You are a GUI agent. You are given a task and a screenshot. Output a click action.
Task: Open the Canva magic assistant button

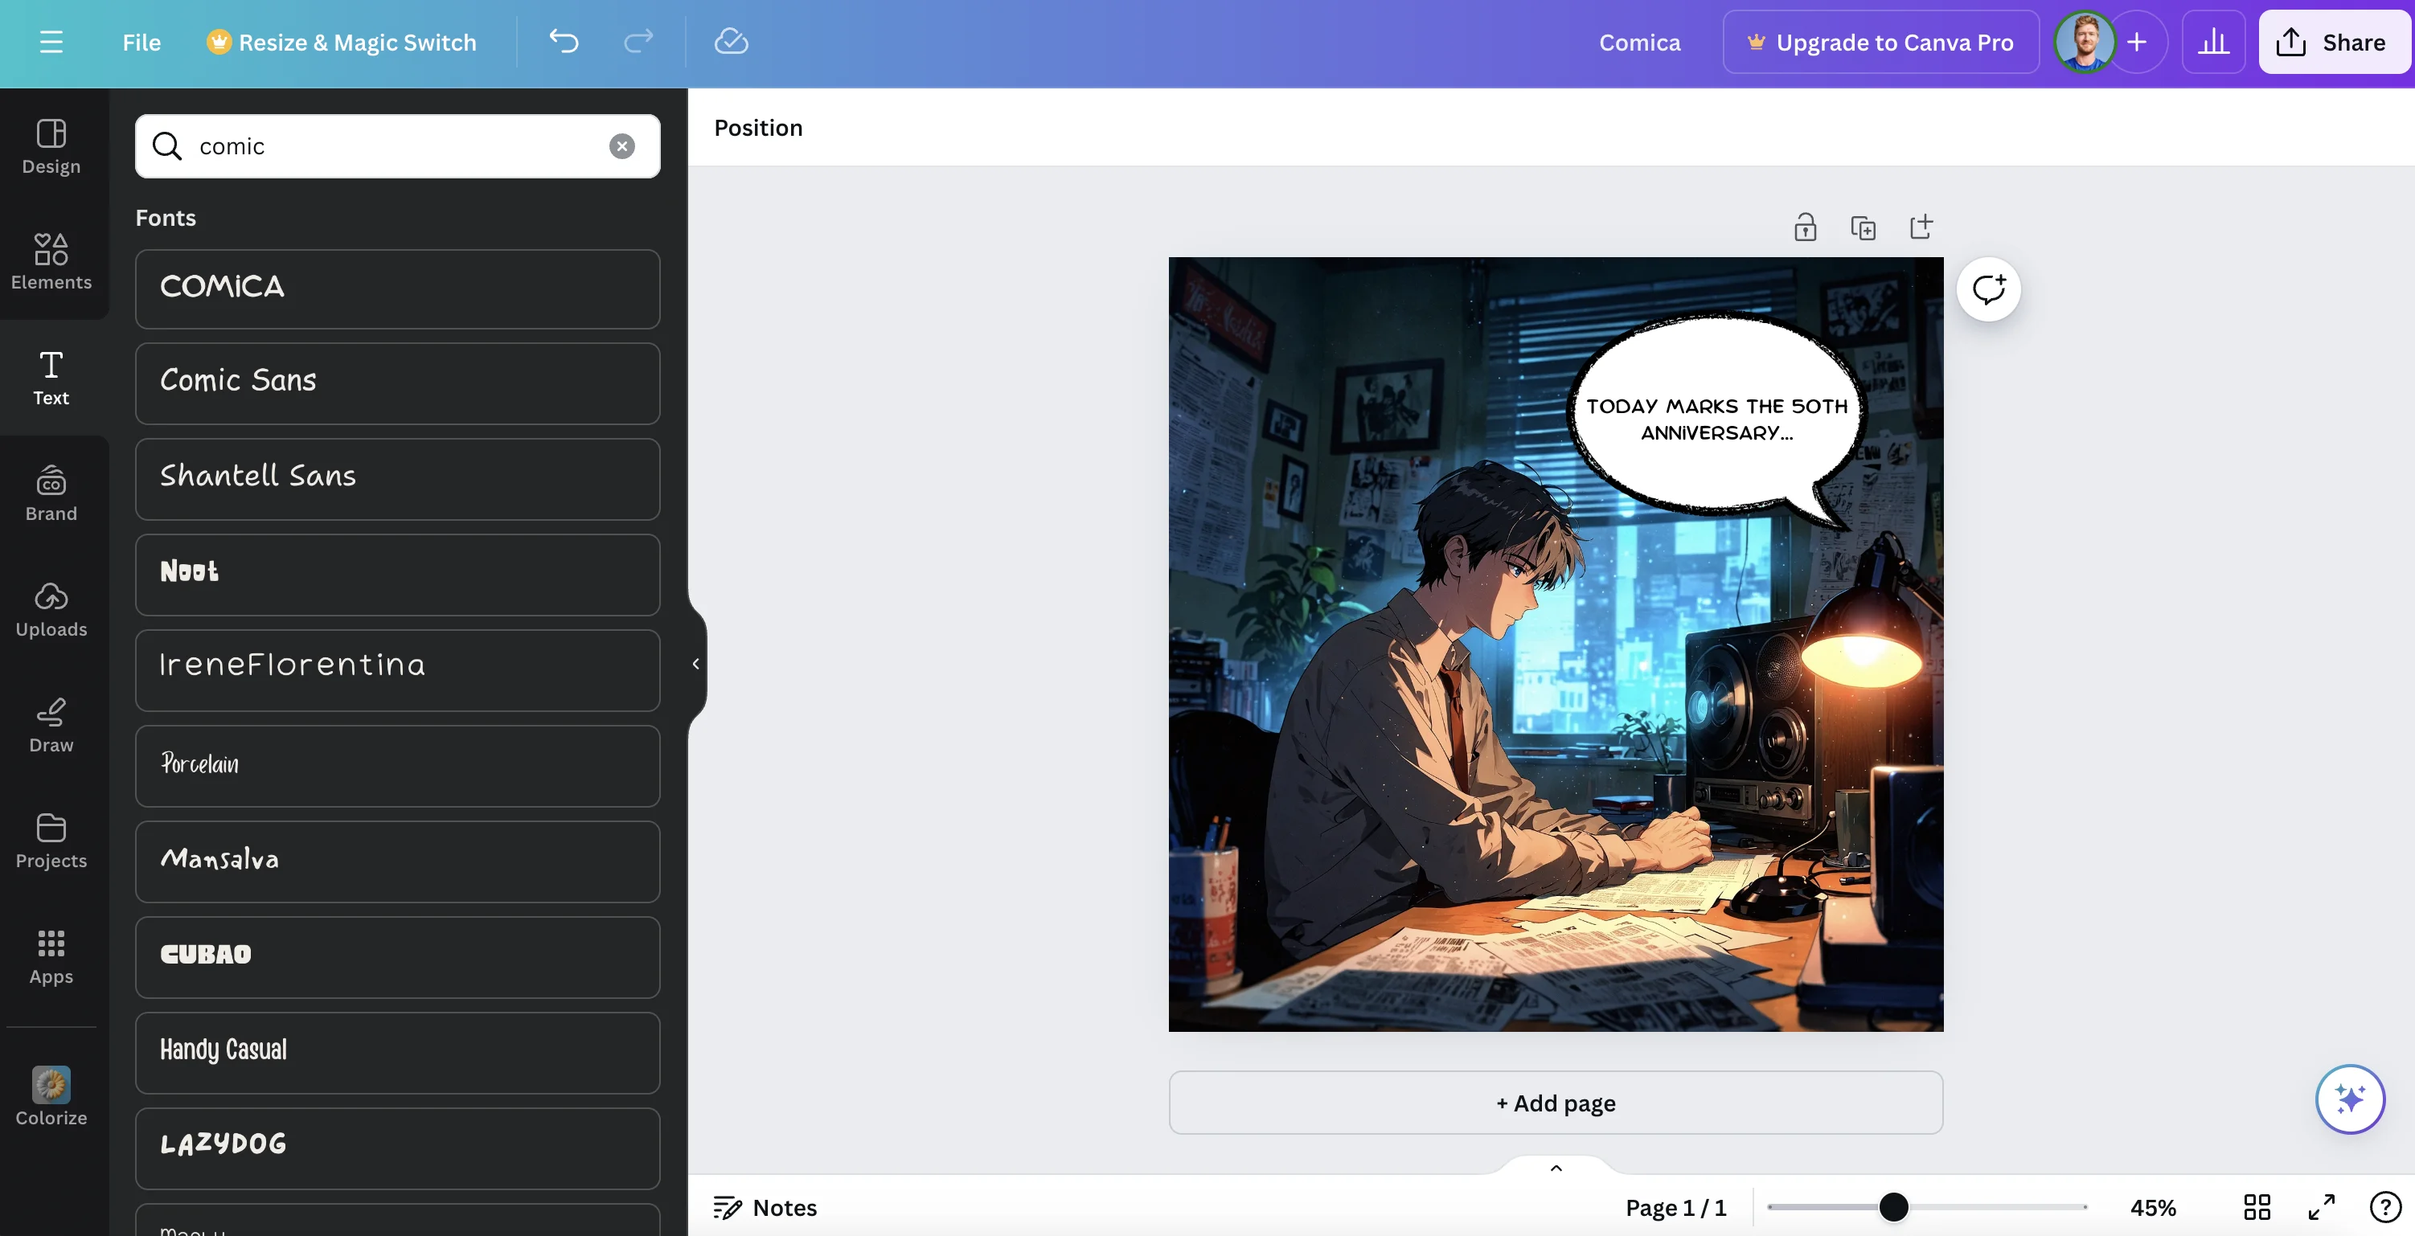[x=2349, y=1099]
